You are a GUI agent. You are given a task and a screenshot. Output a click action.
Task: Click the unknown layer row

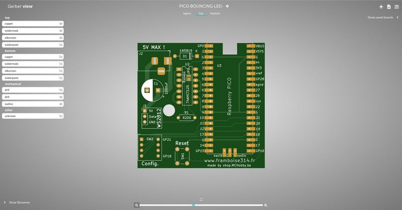tap(33, 116)
